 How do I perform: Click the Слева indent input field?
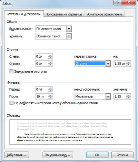pyautogui.click(x=42, y=56)
